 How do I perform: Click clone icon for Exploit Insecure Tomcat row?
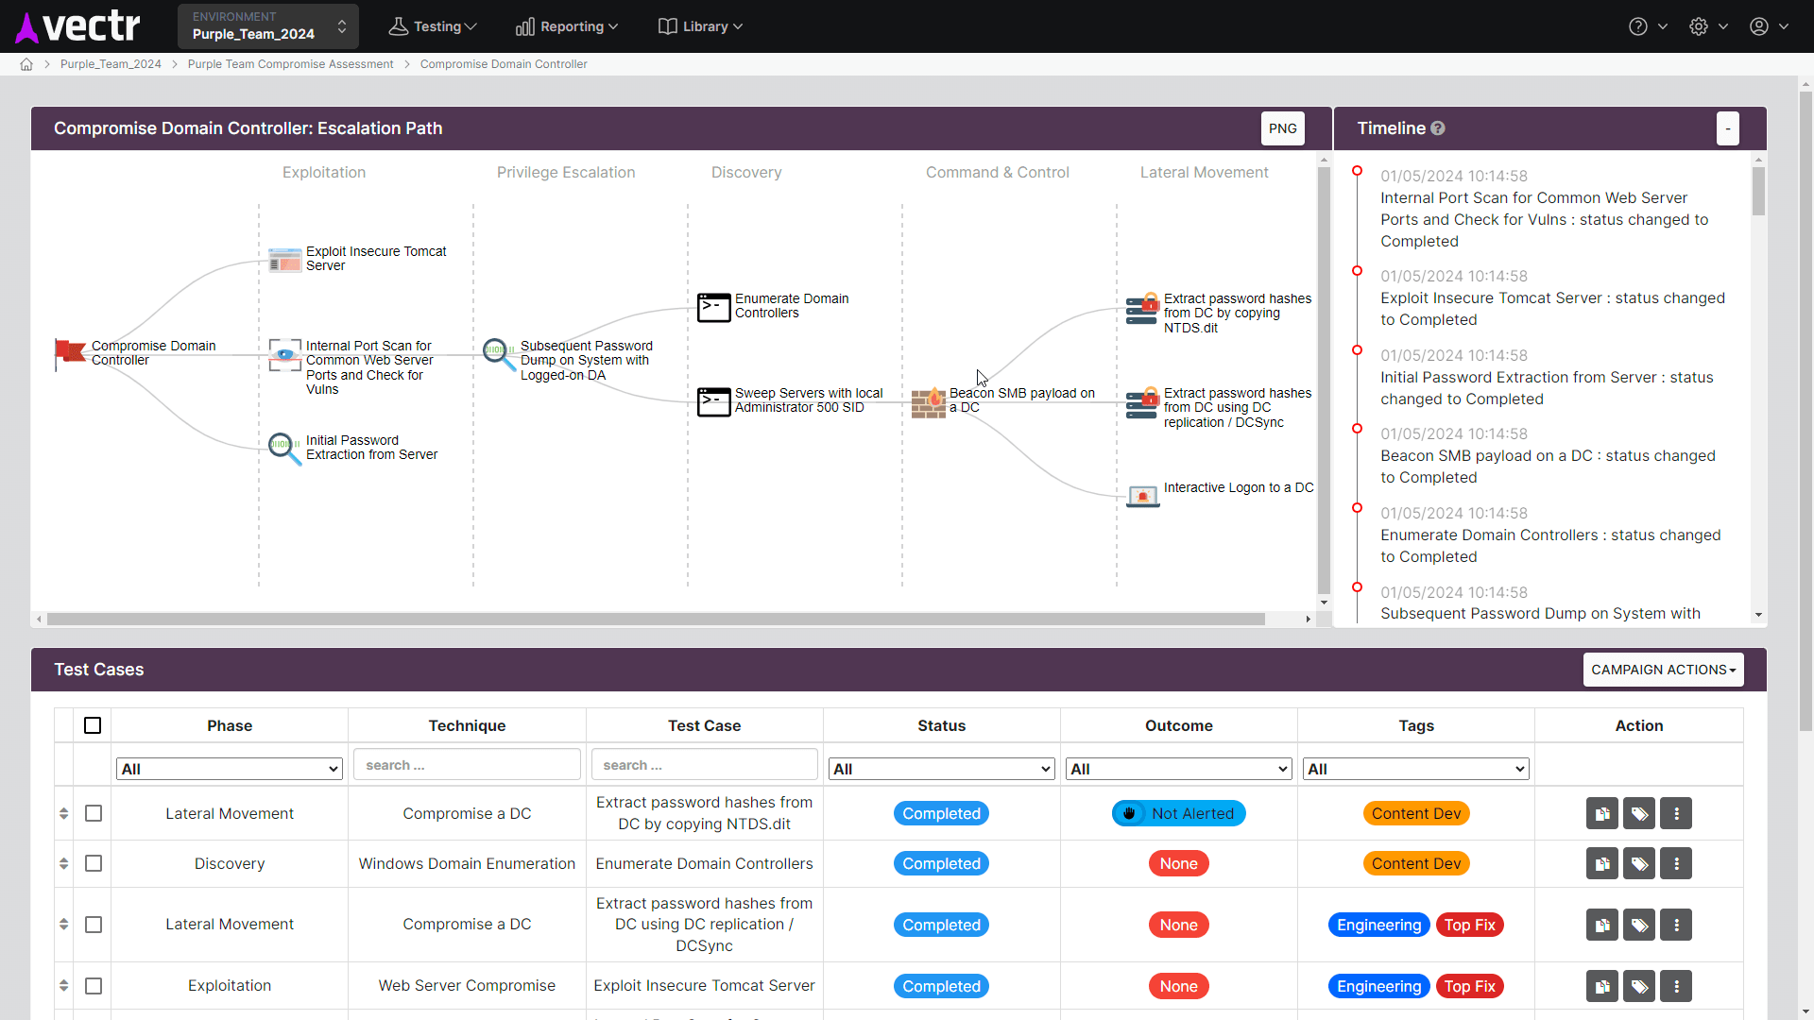tap(1601, 986)
